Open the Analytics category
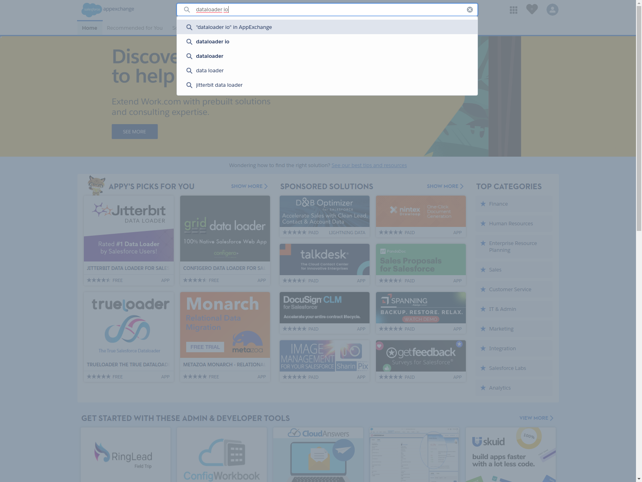 pyautogui.click(x=514, y=388)
